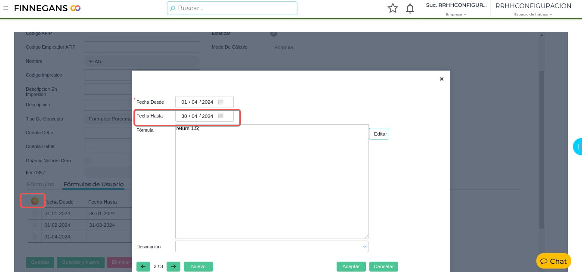
Task: Delete the row dated 01-04-2024
Action: [35, 237]
